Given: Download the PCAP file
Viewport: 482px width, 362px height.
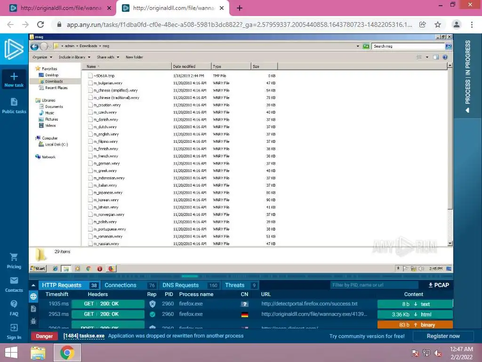Looking at the screenshot, I should [x=439, y=285].
